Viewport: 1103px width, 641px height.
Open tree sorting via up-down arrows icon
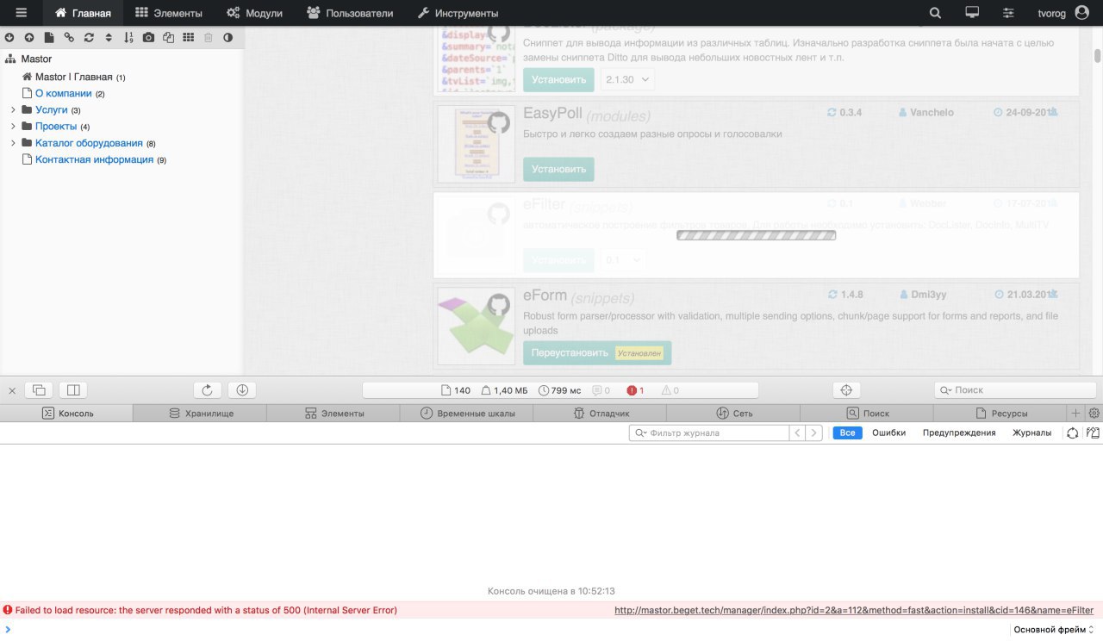[x=109, y=38]
